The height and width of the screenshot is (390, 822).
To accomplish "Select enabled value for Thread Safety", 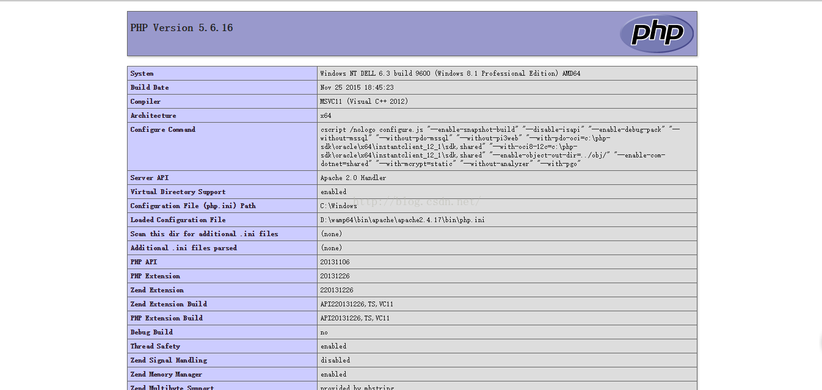I will tap(333, 346).
